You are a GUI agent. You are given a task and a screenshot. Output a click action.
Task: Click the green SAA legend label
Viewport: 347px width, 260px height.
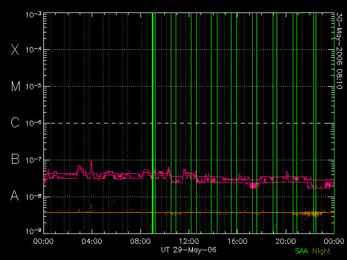(301, 251)
